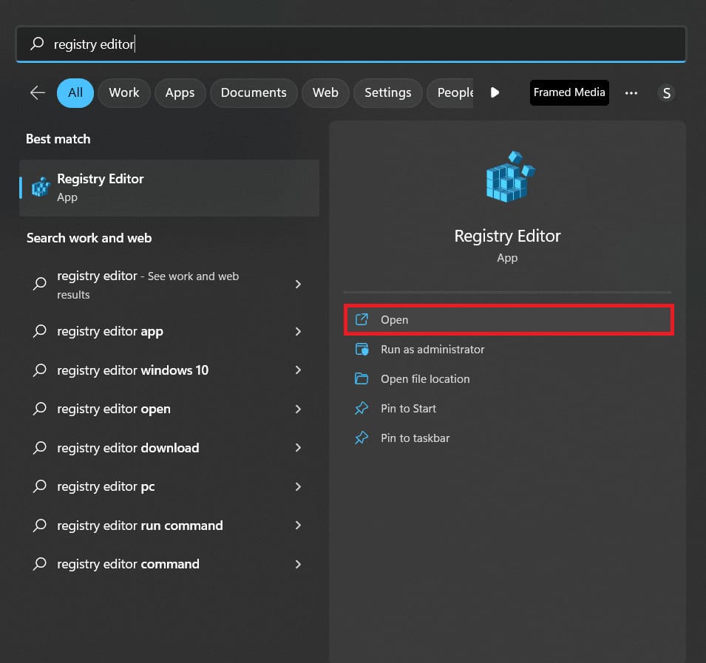This screenshot has height=663, width=706.
Task: Select suggestion 'registry editor app'
Action: (169, 331)
